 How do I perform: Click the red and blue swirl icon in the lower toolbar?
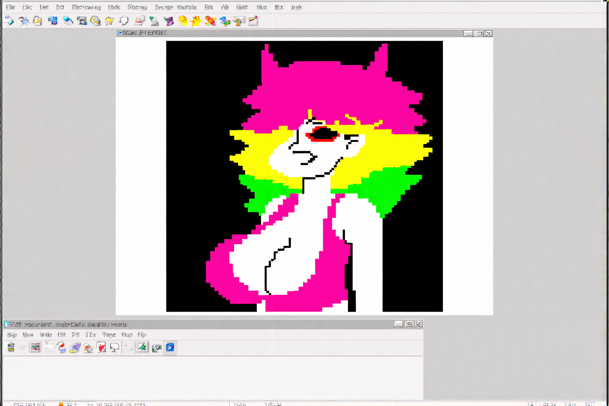pos(61,347)
